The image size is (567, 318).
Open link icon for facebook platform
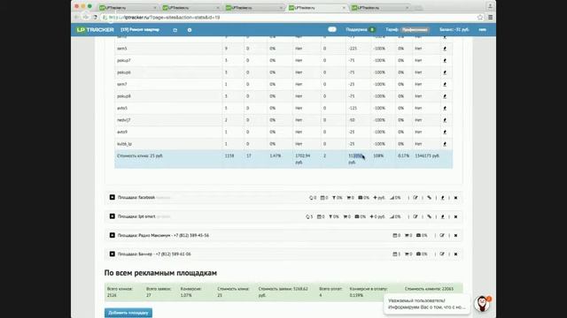429,198
